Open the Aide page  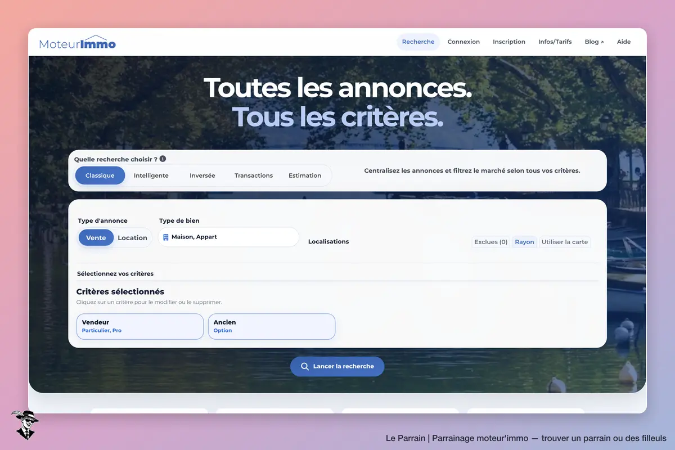(x=624, y=42)
